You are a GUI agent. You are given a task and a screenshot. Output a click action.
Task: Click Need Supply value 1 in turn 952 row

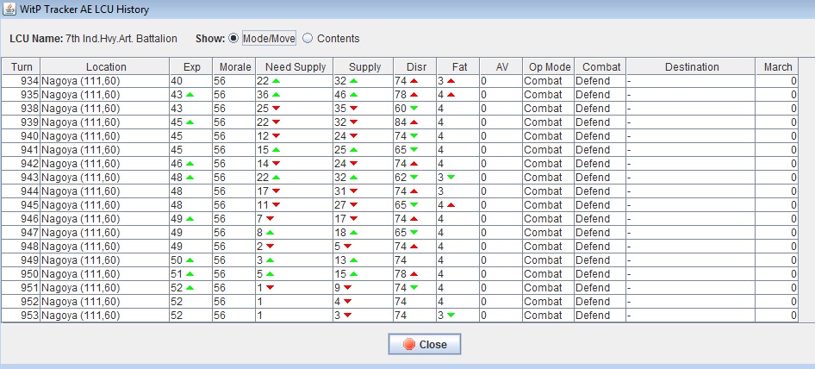(x=259, y=302)
